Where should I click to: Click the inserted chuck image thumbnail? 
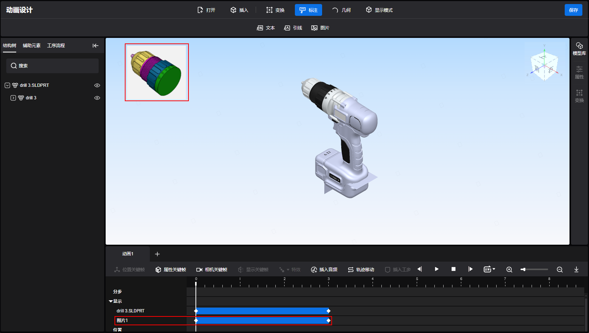(157, 72)
